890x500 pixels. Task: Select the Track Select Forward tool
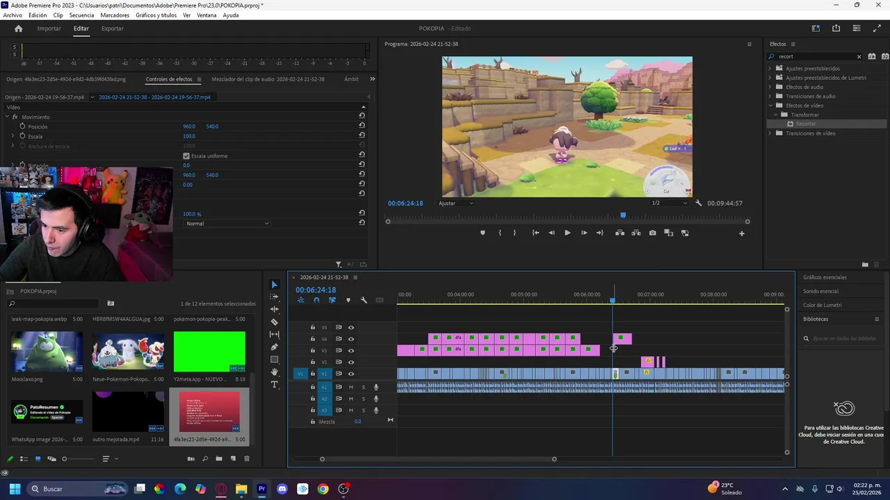click(274, 297)
